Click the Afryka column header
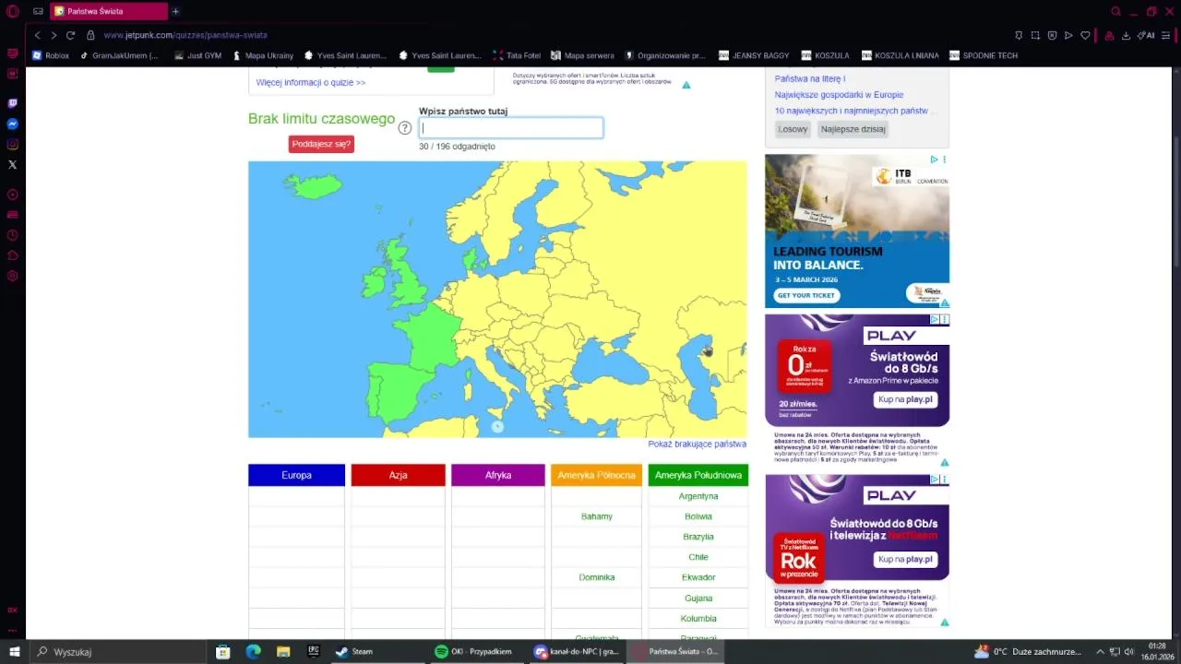This screenshot has height=664, width=1181. (x=498, y=475)
